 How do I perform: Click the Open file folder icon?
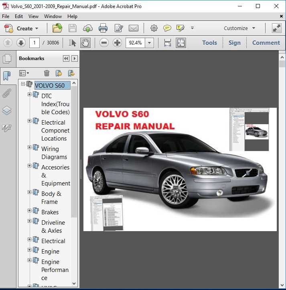click(57, 28)
